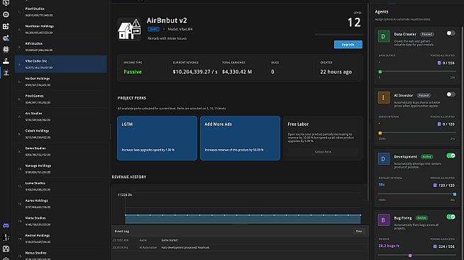Open the stamp-shaped sidebar icon
The image size is (464, 260).
(x=6, y=61)
